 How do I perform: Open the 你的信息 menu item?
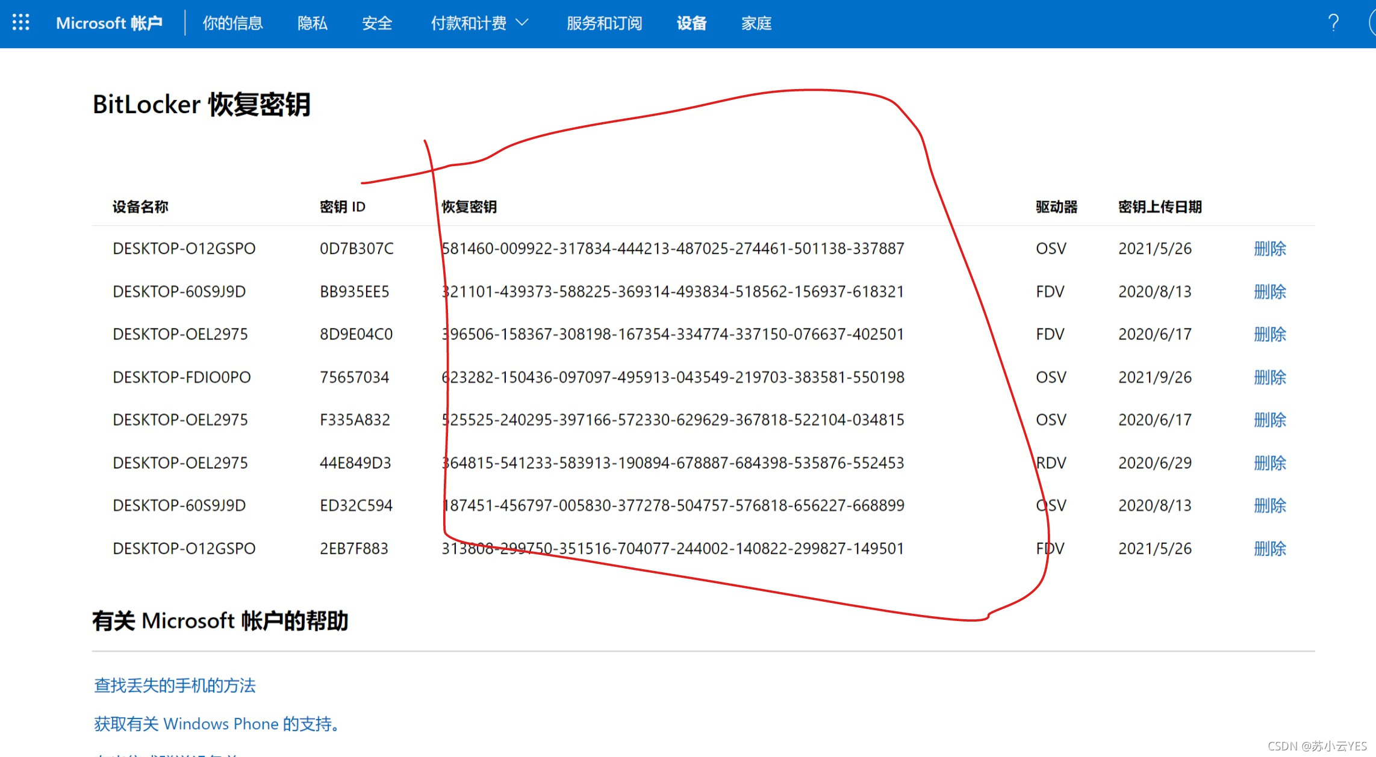point(232,23)
